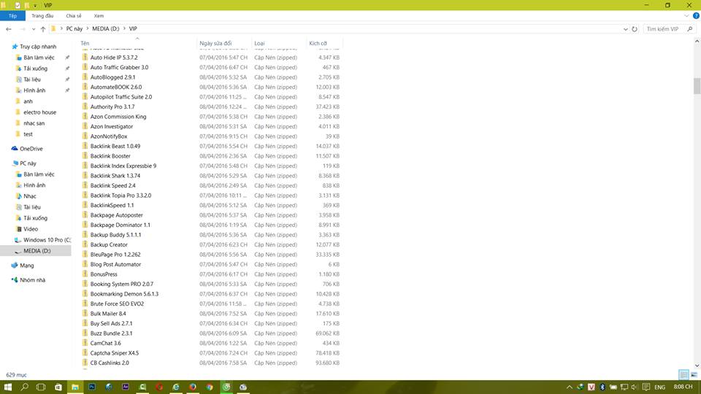This screenshot has width=701, height=394.
Task: Expand chevron after MEDIA (D:) breadcrumb
Action: pos(124,28)
